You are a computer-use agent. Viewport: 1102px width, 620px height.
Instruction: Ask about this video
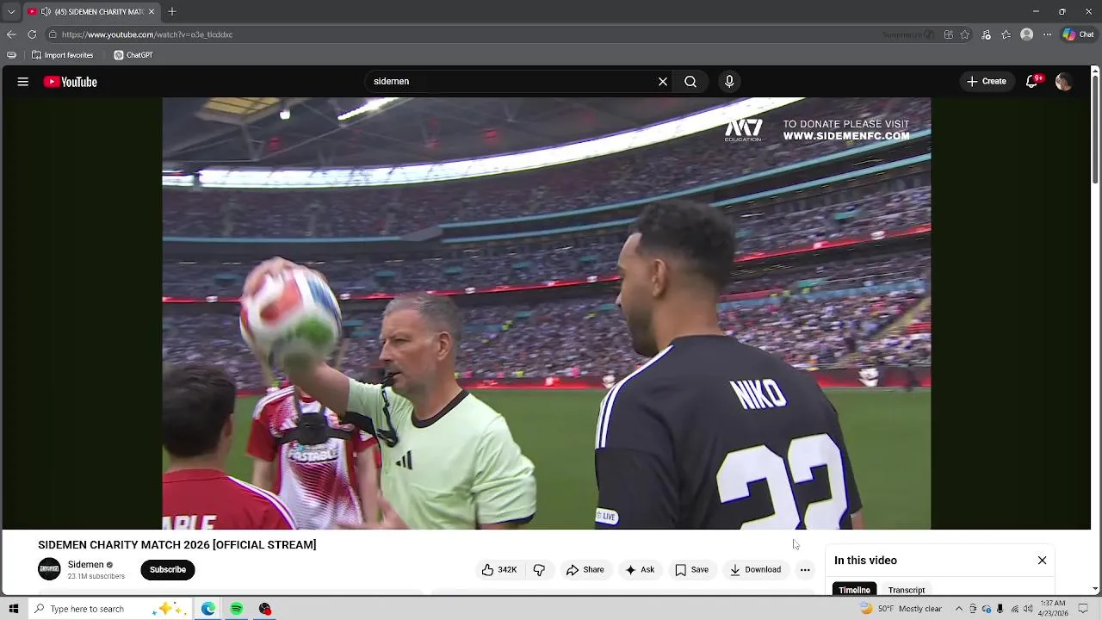(x=640, y=570)
